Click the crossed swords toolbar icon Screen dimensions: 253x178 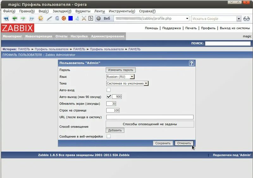[84, 18]
